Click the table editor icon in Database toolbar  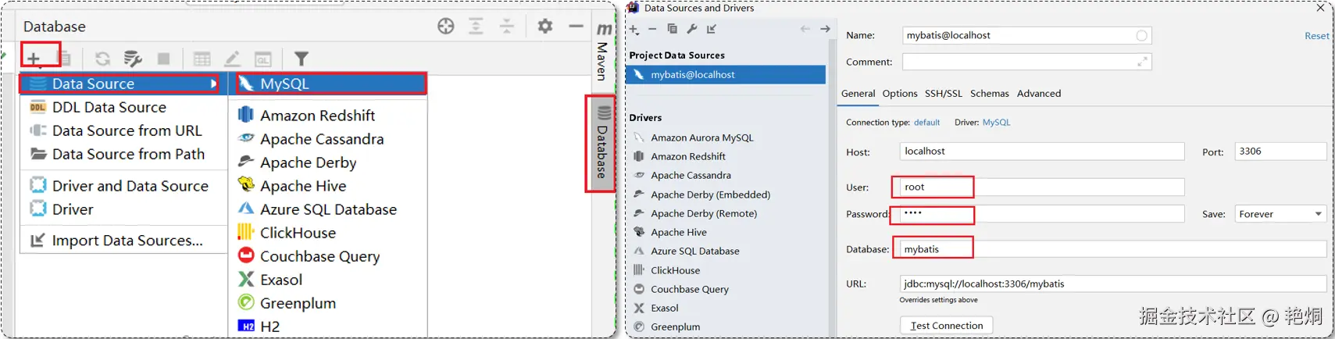[x=202, y=59]
